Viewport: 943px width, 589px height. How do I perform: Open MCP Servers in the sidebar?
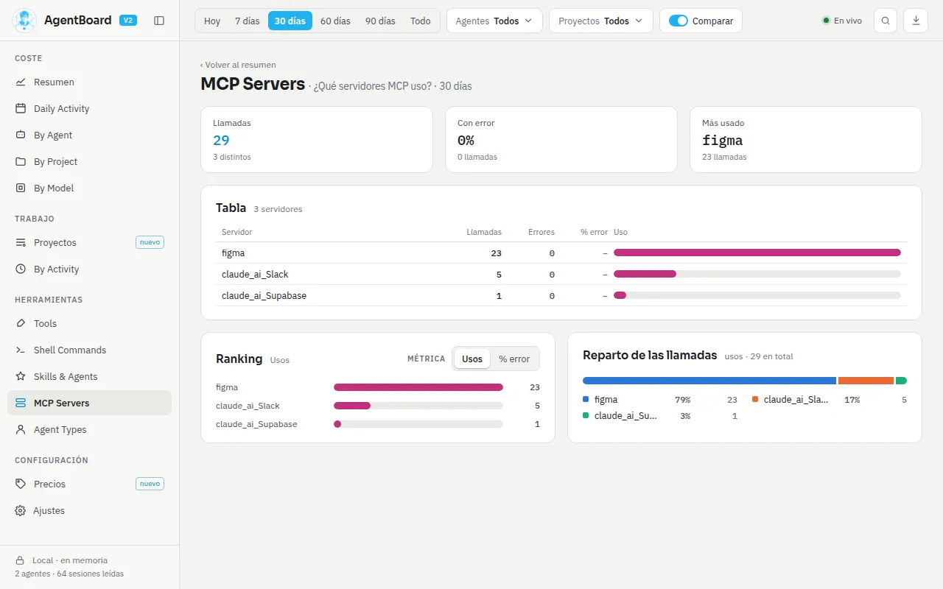89,403
